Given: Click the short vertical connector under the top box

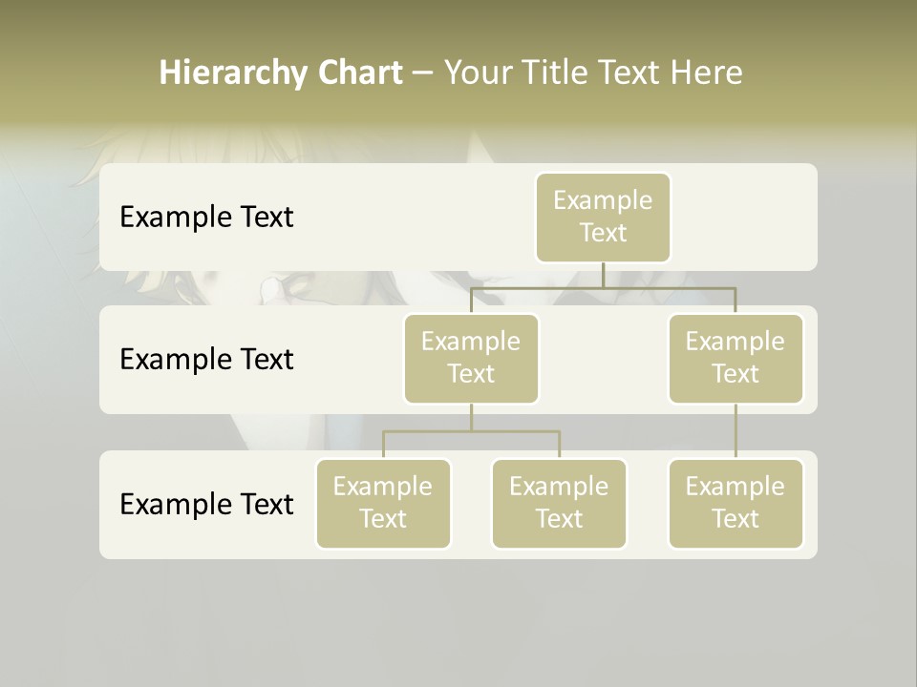Looking at the screenshot, I should [x=603, y=275].
